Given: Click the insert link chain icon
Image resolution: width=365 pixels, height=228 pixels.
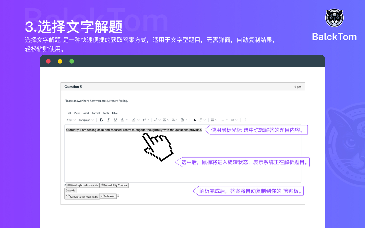Looking at the screenshot, I should click(156, 120).
